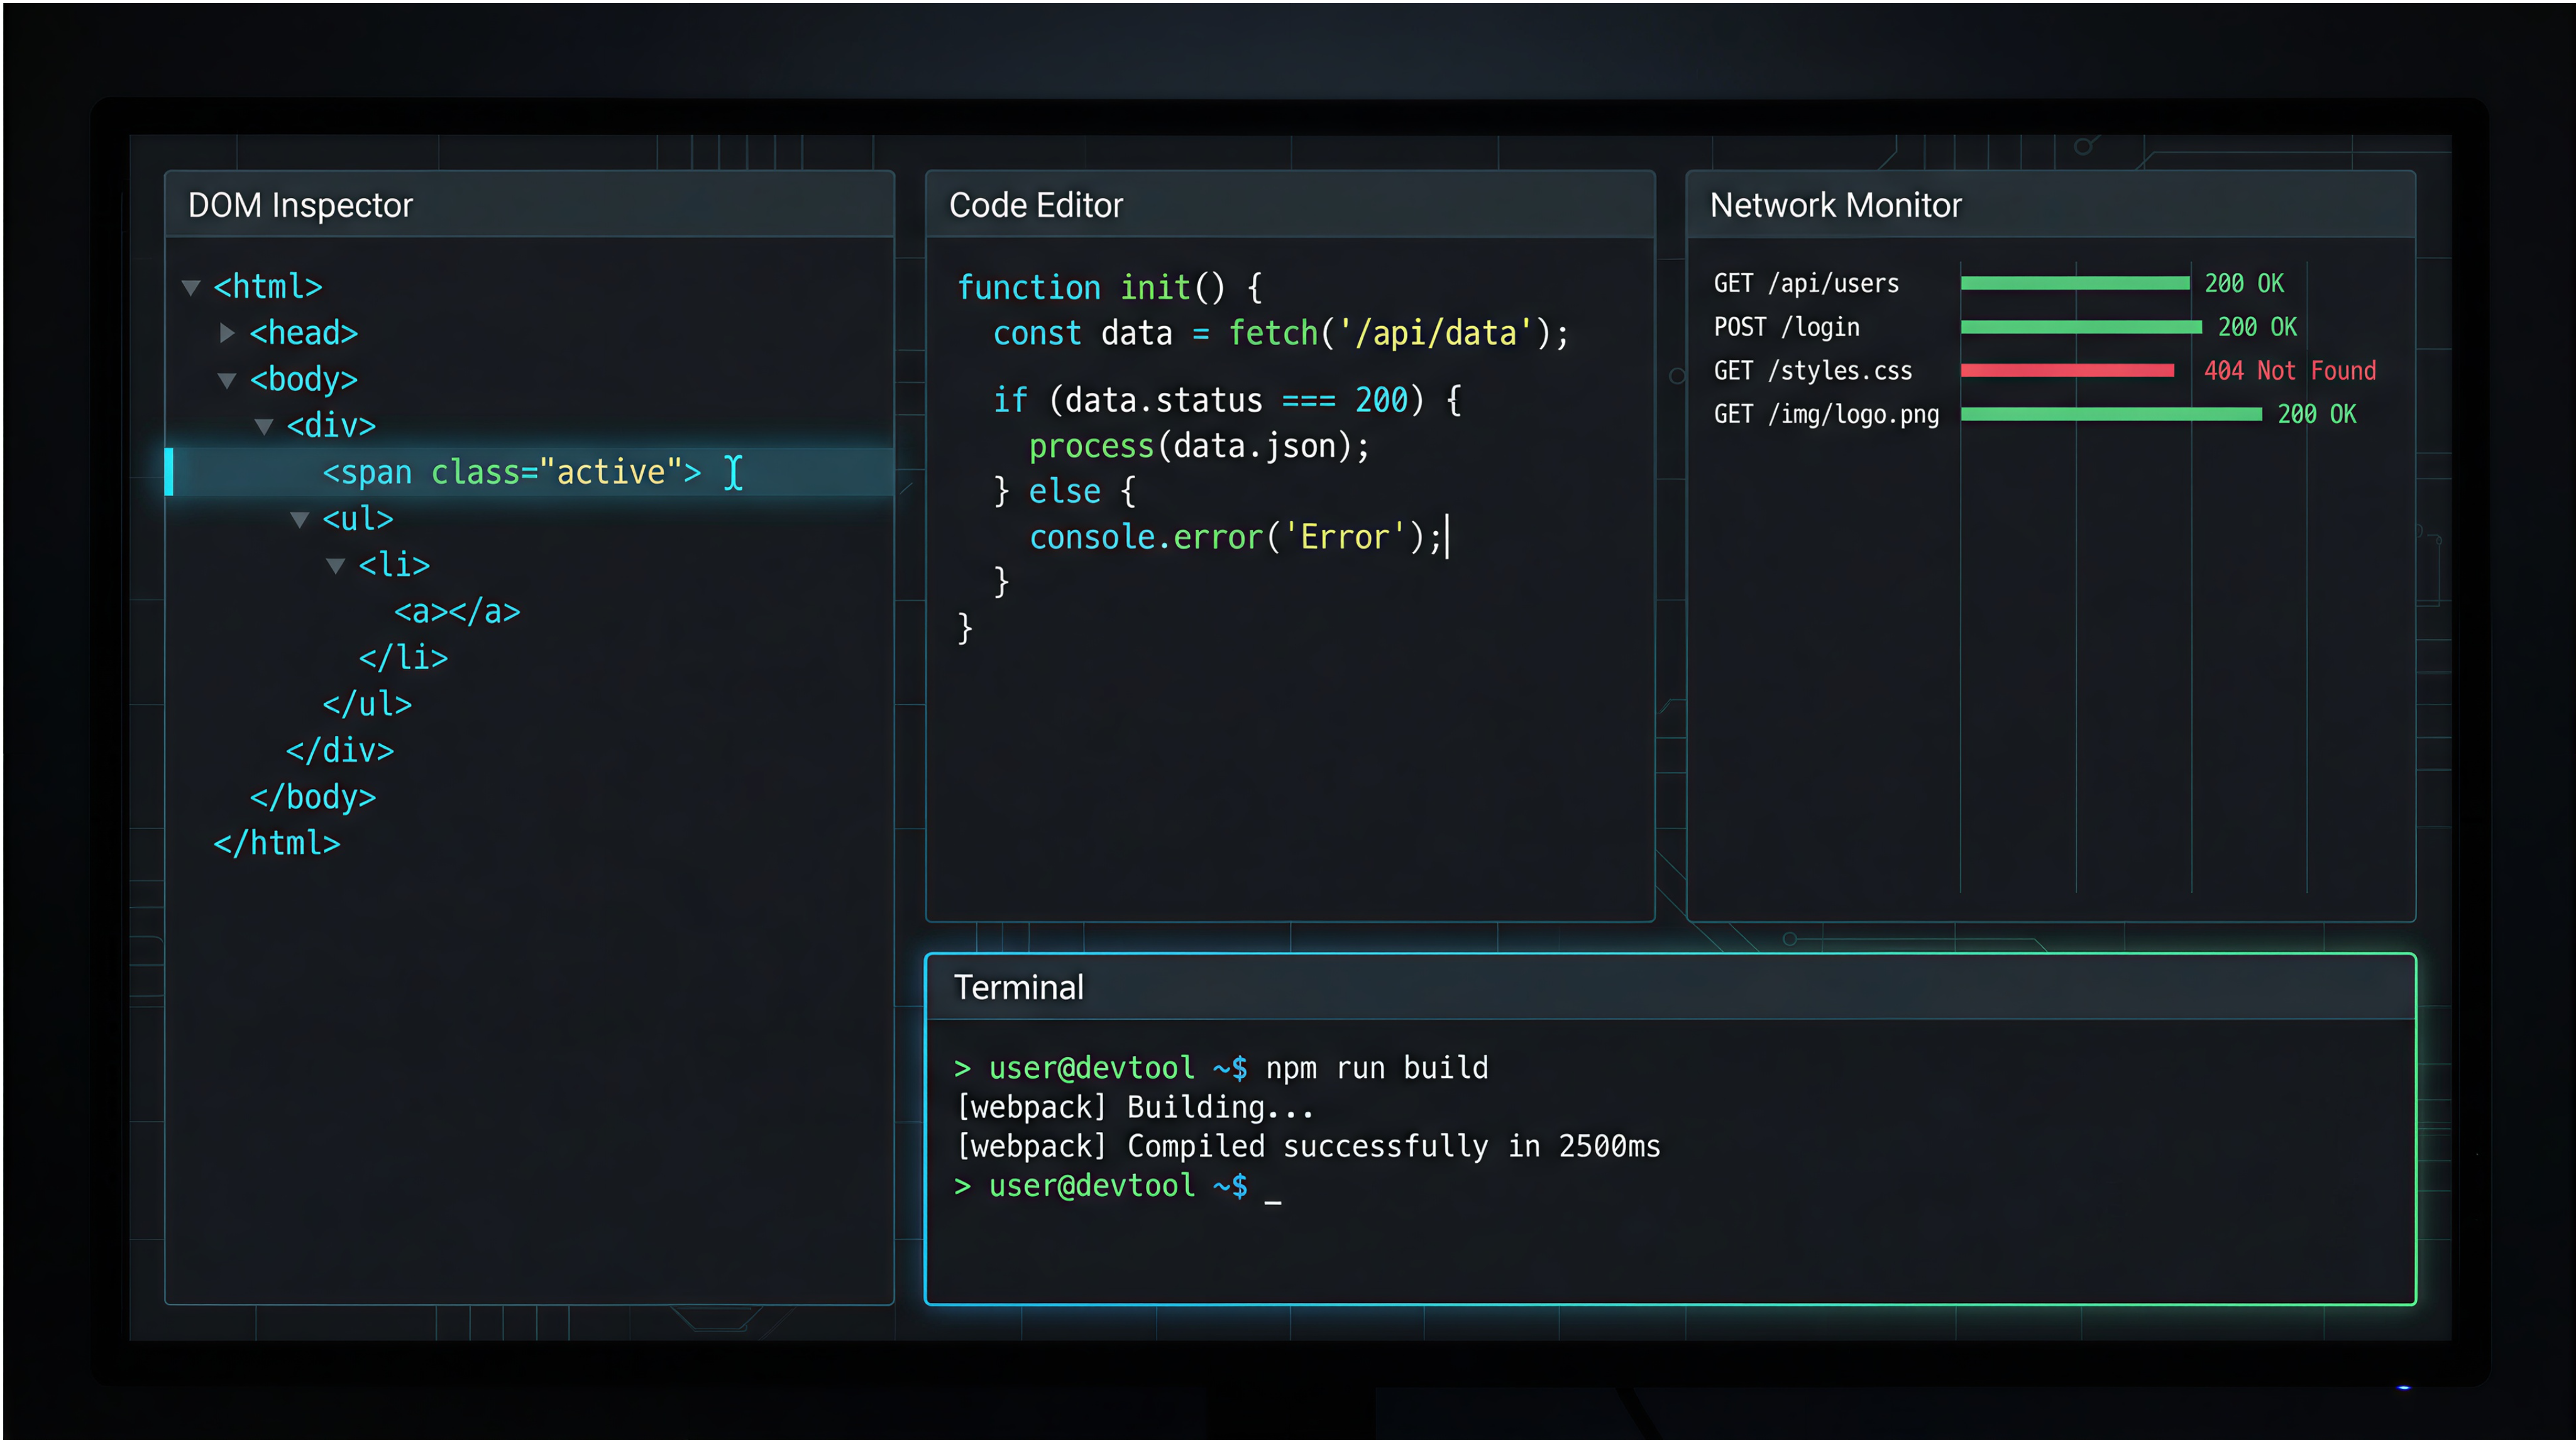Viewport: 2576px width, 1440px height.
Task: Collapse the <li> node triangle
Action: (x=336, y=566)
